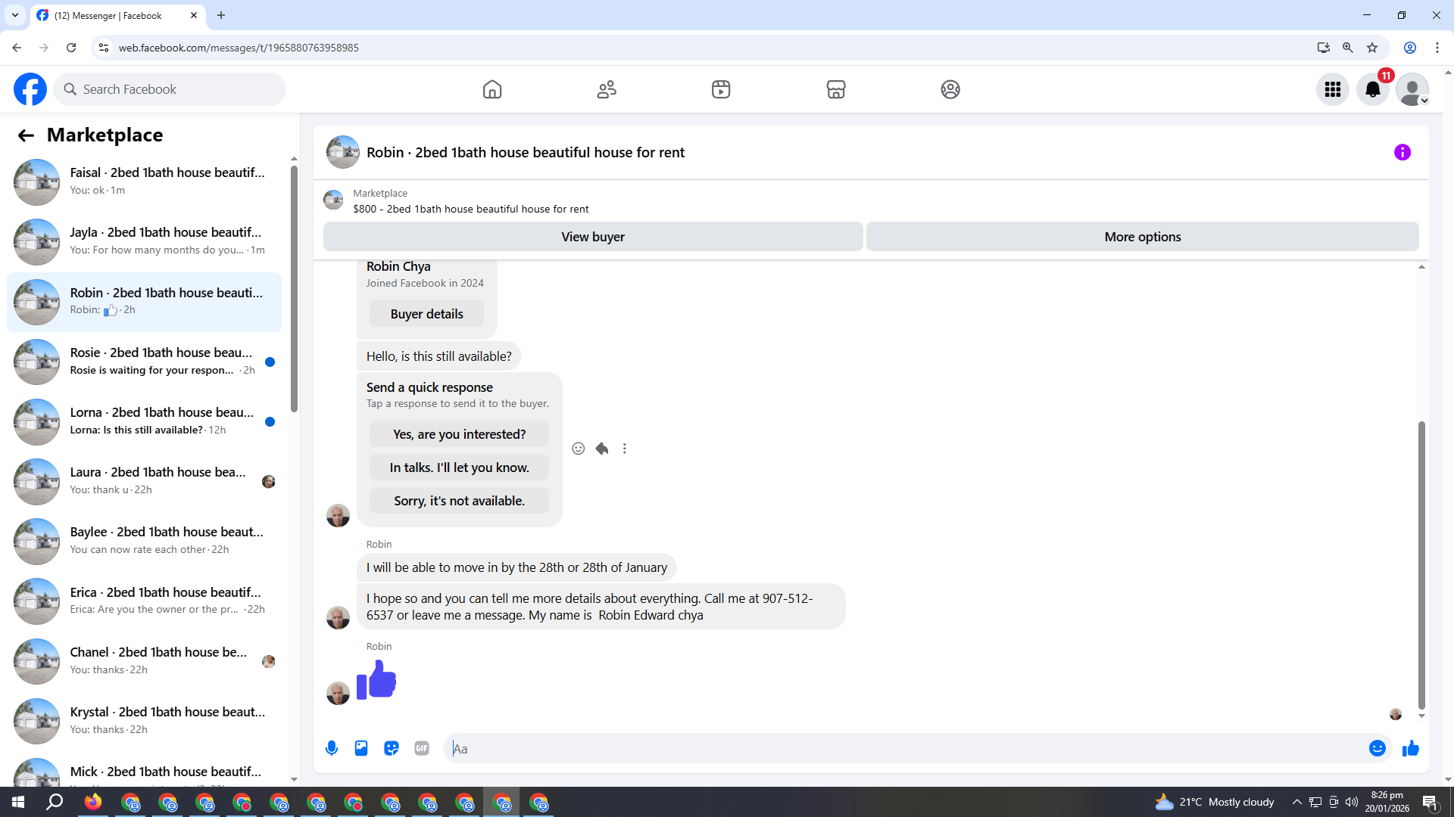Open conversation info with the purple info icon
The image size is (1454, 817).
tap(1403, 152)
